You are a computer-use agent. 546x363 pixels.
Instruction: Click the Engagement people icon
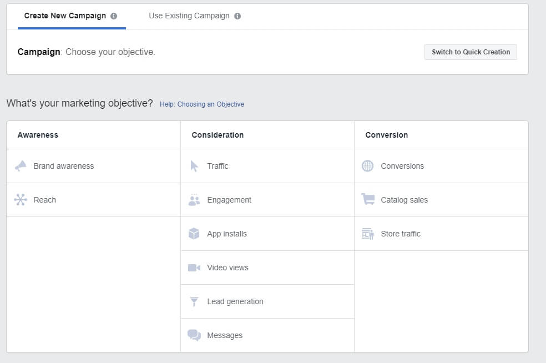pos(194,200)
